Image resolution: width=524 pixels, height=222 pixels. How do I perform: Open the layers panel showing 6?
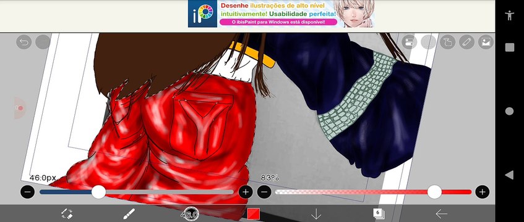point(379,213)
